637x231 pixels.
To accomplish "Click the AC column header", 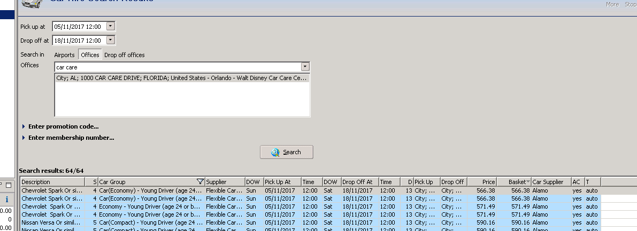I will 578,182.
